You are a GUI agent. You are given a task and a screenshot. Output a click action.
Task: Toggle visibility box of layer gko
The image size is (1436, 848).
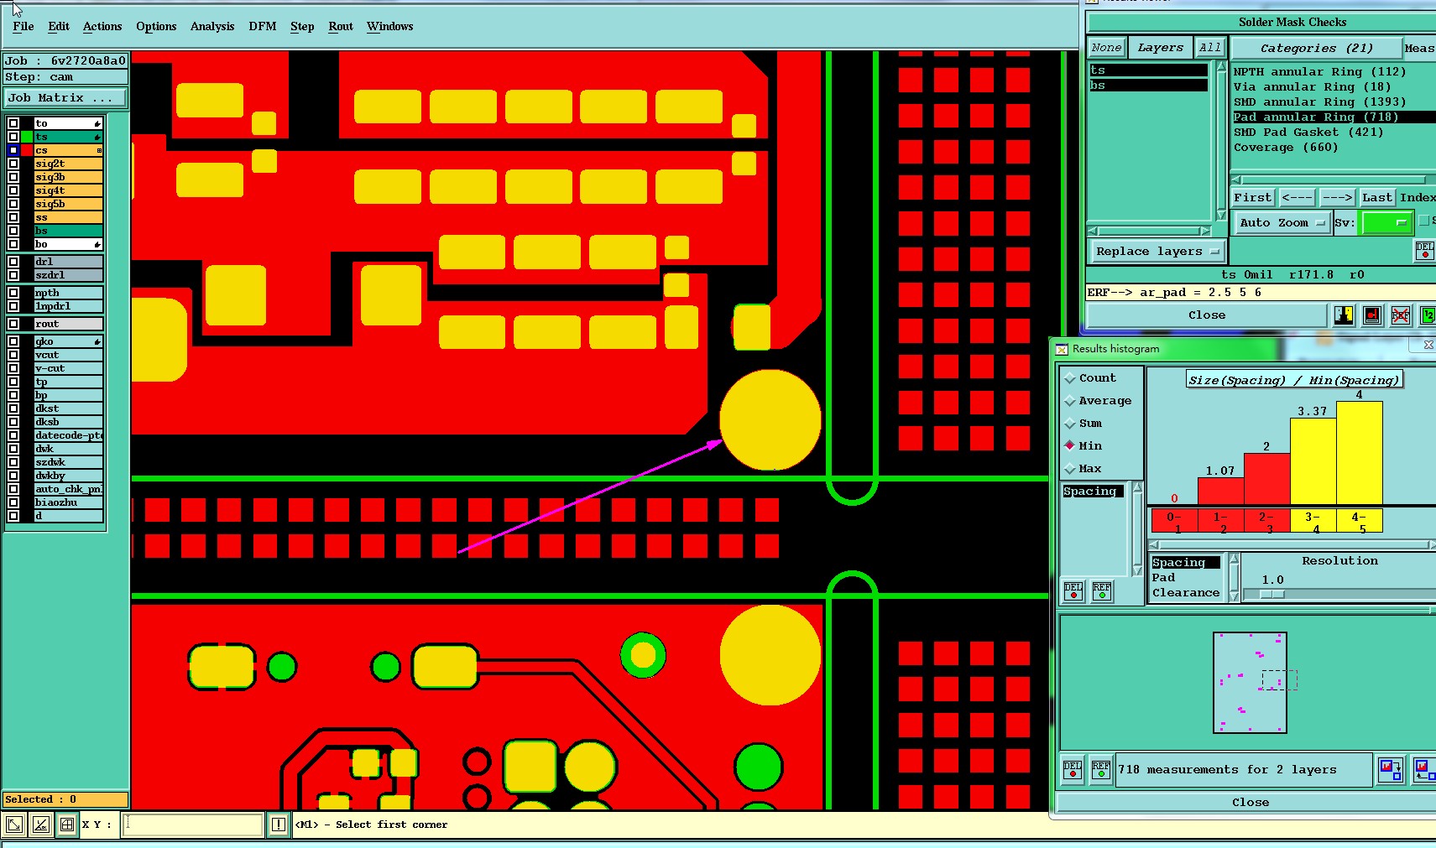coord(13,341)
